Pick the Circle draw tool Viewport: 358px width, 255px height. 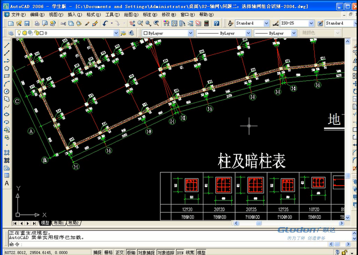click(7, 91)
